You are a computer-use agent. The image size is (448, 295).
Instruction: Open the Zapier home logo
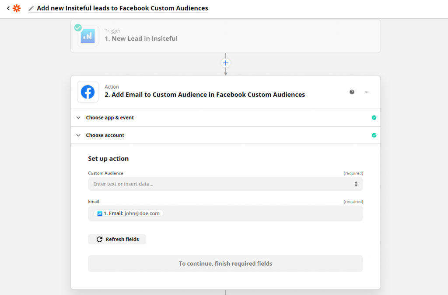(17, 8)
